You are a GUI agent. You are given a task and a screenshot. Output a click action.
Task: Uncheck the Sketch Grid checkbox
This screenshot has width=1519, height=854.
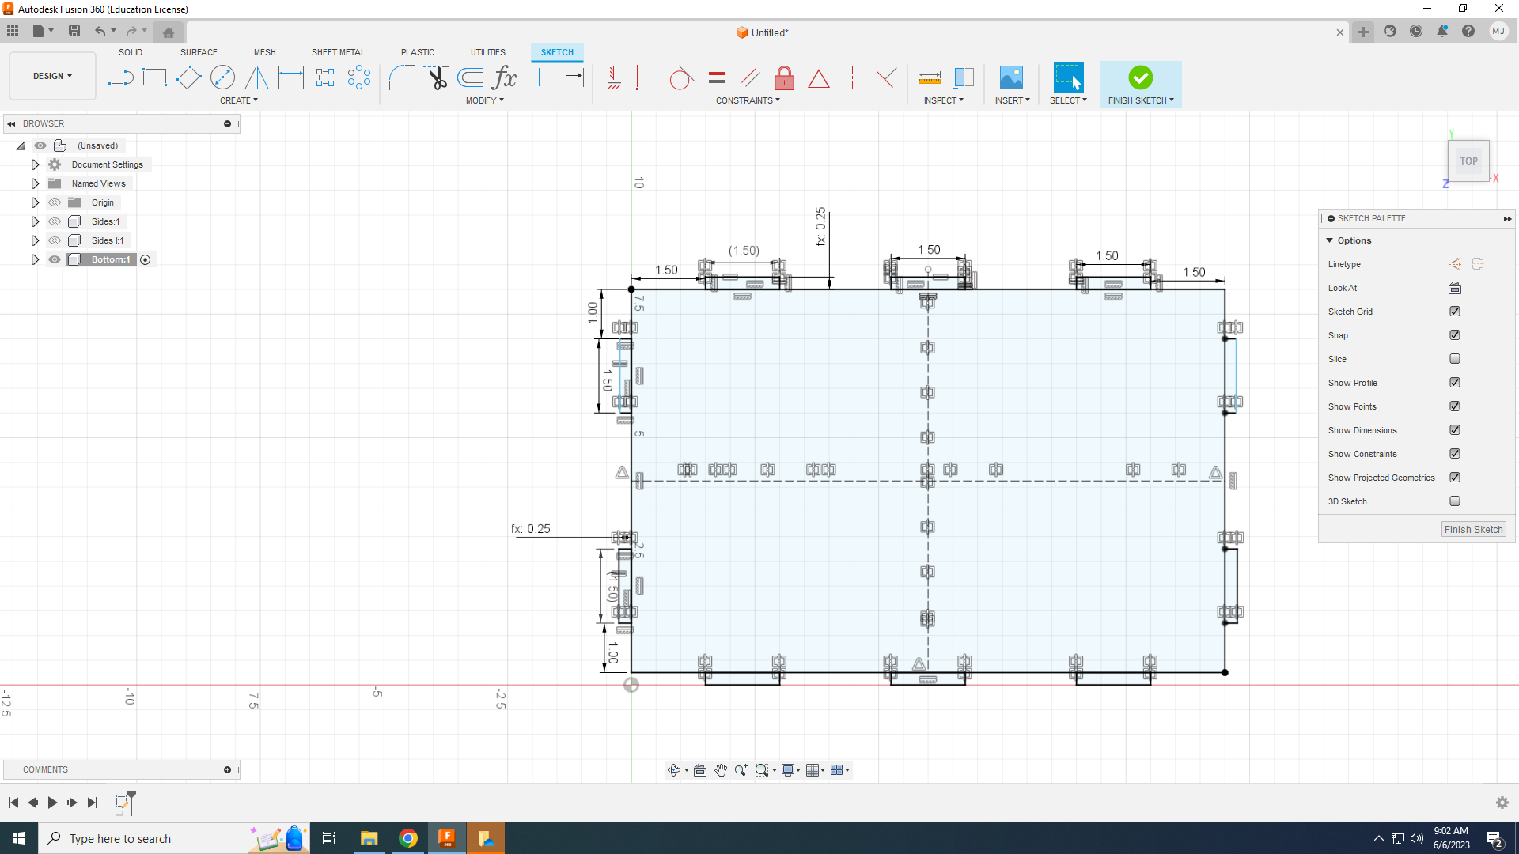coord(1454,312)
